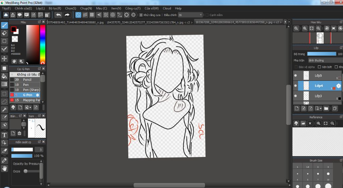Open the Công cụ(T) menu
This screenshot has height=188, width=343.
pyautogui.click(x=133, y=8)
